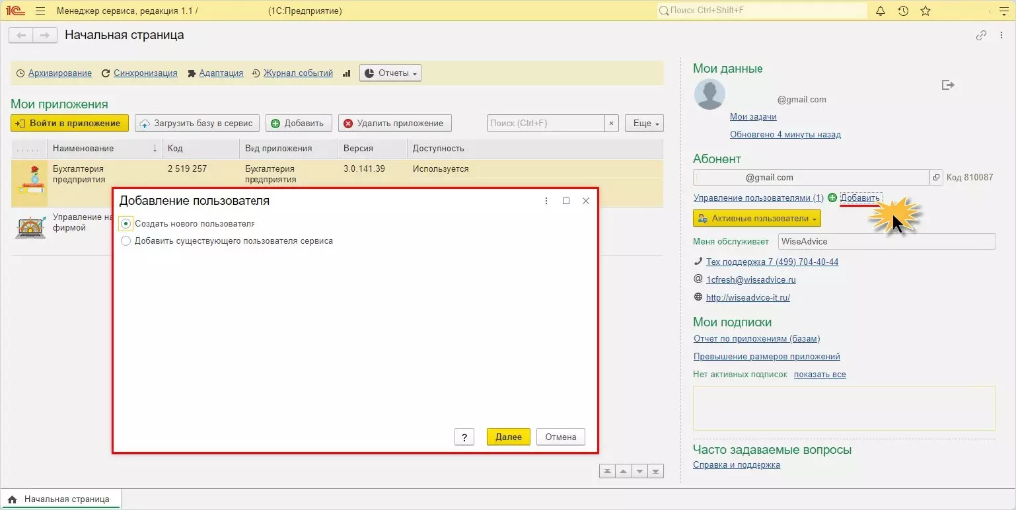Image resolution: width=1016 pixels, height=510 pixels.
Task: Open Превышение размеров приложений link
Action: click(767, 357)
